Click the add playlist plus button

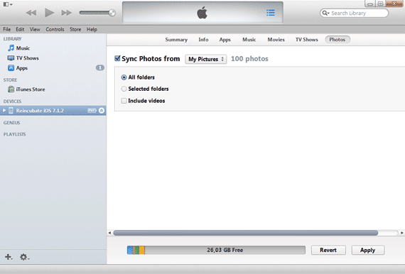click(x=9, y=257)
